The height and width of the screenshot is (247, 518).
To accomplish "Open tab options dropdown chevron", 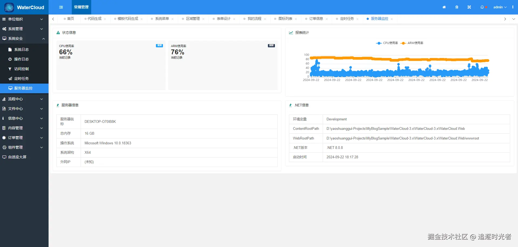I will tap(514, 19).
